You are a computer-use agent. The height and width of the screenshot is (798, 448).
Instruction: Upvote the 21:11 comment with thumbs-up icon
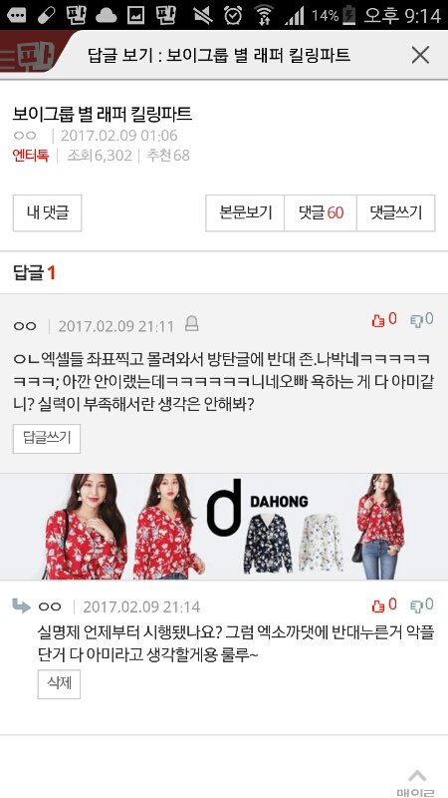383,320
